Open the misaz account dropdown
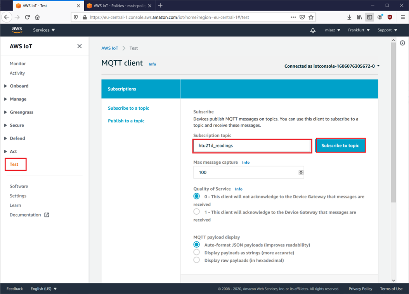The width and height of the screenshot is (409, 294). tap(333, 30)
